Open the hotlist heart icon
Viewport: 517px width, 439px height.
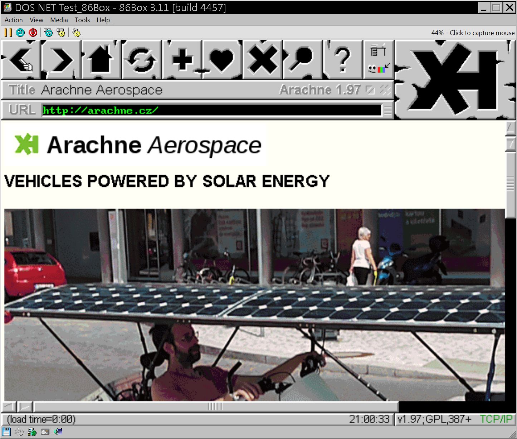(222, 59)
